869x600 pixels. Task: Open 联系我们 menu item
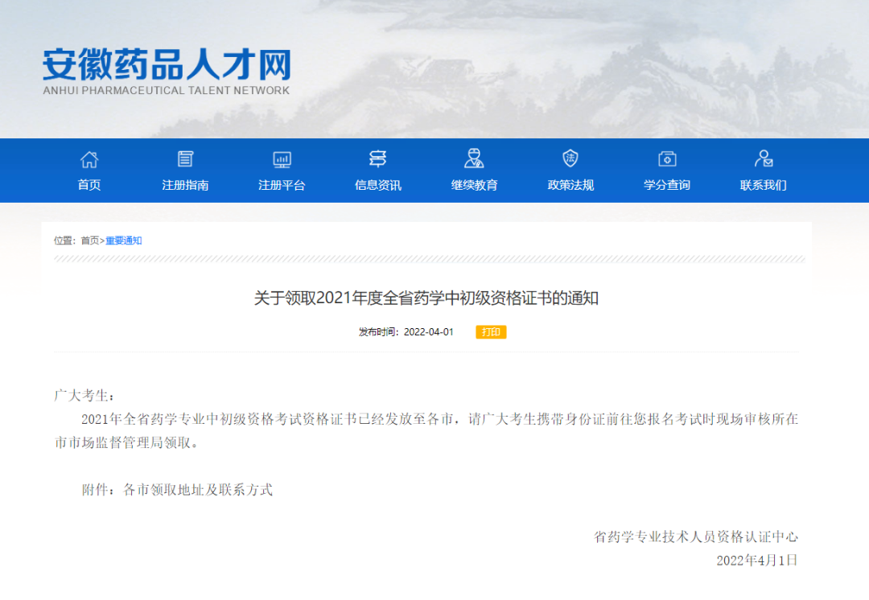point(763,185)
